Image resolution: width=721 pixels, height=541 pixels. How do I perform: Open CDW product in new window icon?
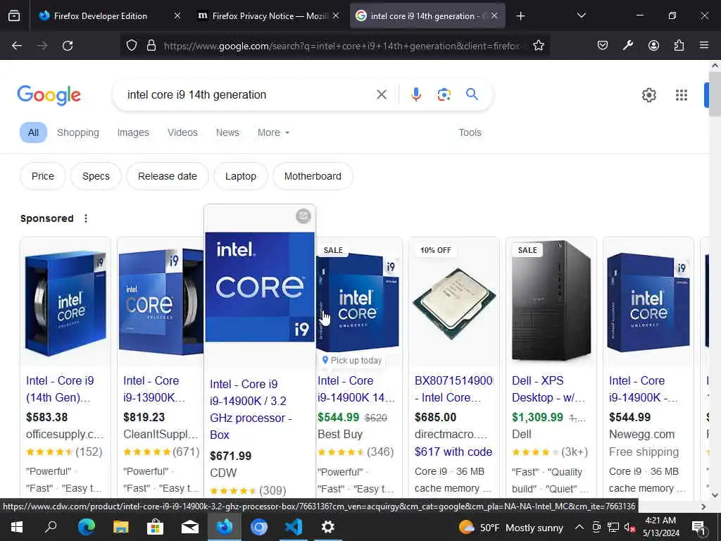(x=303, y=216)
